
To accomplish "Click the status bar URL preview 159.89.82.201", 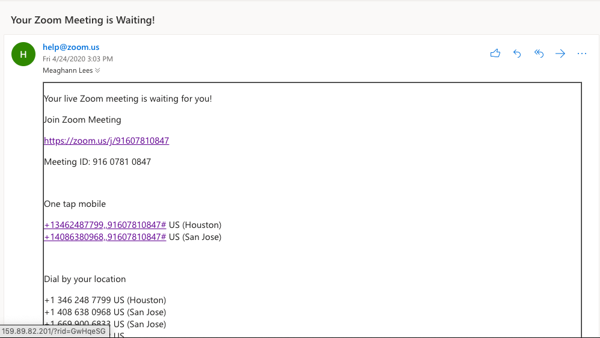I will (x=54, y=331).
